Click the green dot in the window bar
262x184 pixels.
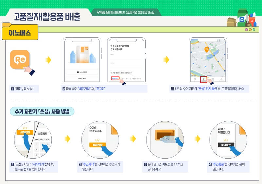click(254, 30)
